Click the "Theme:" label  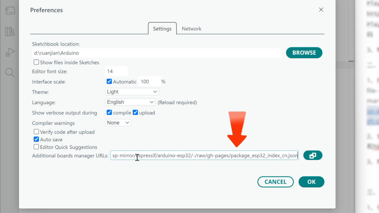coord(40,92)
